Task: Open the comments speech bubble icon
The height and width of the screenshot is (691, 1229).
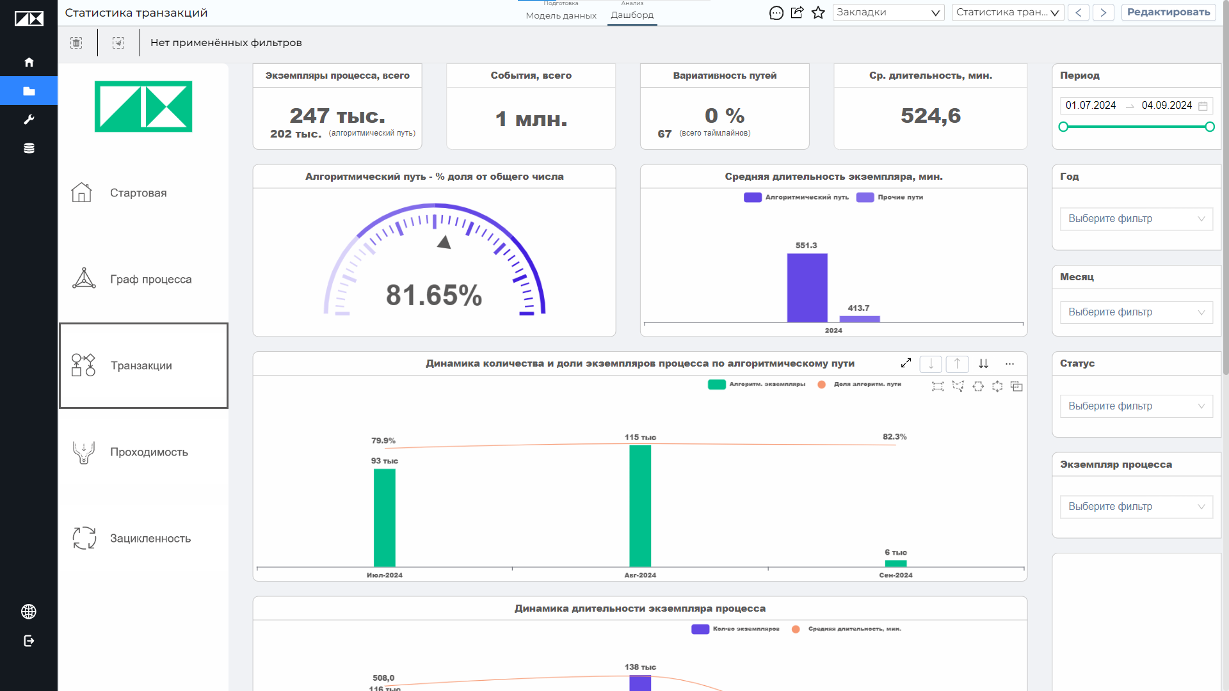Action: (776, 13)
